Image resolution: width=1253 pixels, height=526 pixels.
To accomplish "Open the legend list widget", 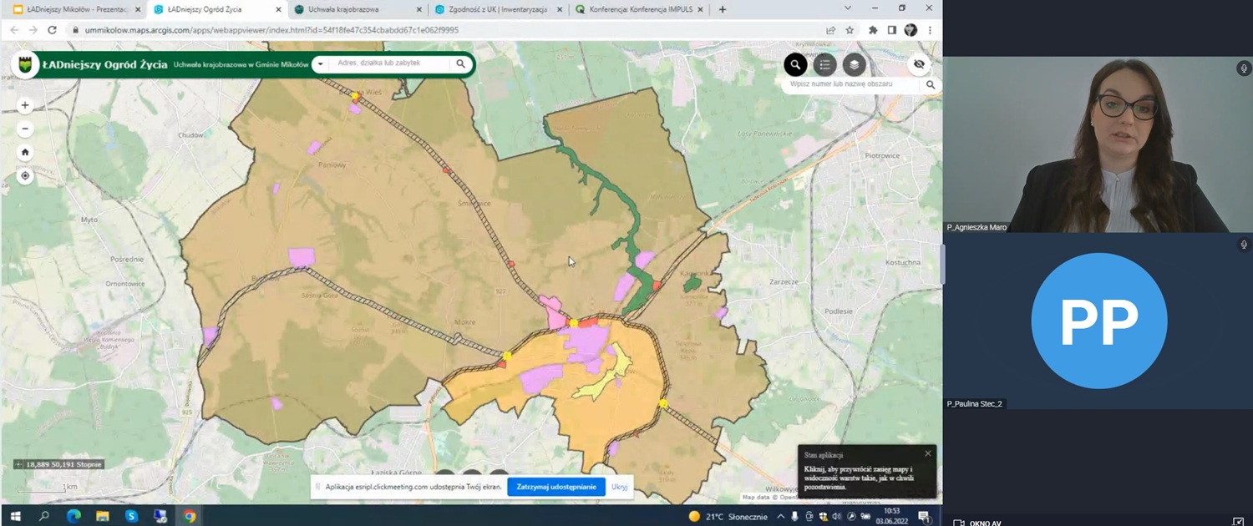I will pyautogui.click(x=824, y=64).
